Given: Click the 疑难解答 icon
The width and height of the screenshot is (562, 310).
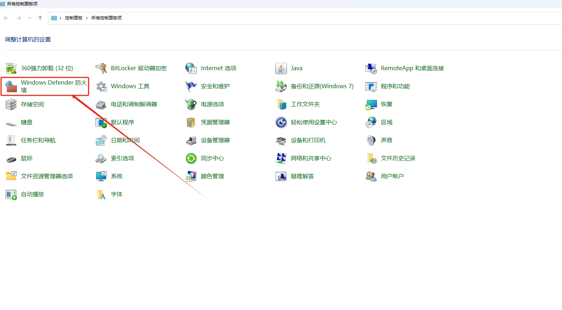Looking at the screenshot, I should tap(281, 176).
